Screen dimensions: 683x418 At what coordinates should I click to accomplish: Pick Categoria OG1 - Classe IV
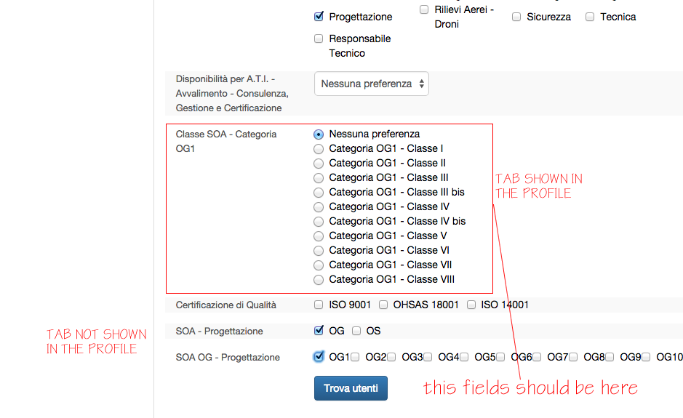coord(319,207)
